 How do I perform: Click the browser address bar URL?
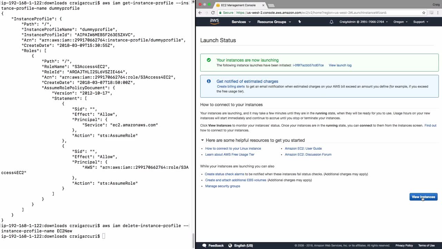311,13
